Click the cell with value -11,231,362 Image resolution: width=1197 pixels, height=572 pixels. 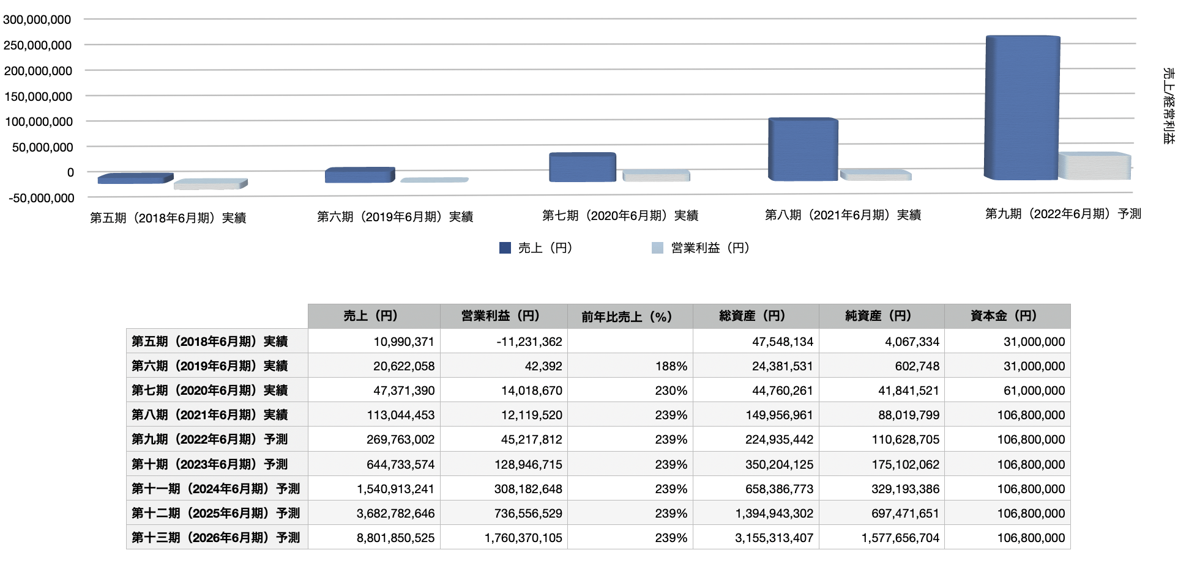(529, 342)
